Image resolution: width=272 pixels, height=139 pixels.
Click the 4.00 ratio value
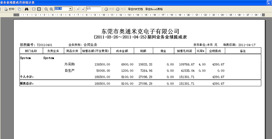[202, 64]
